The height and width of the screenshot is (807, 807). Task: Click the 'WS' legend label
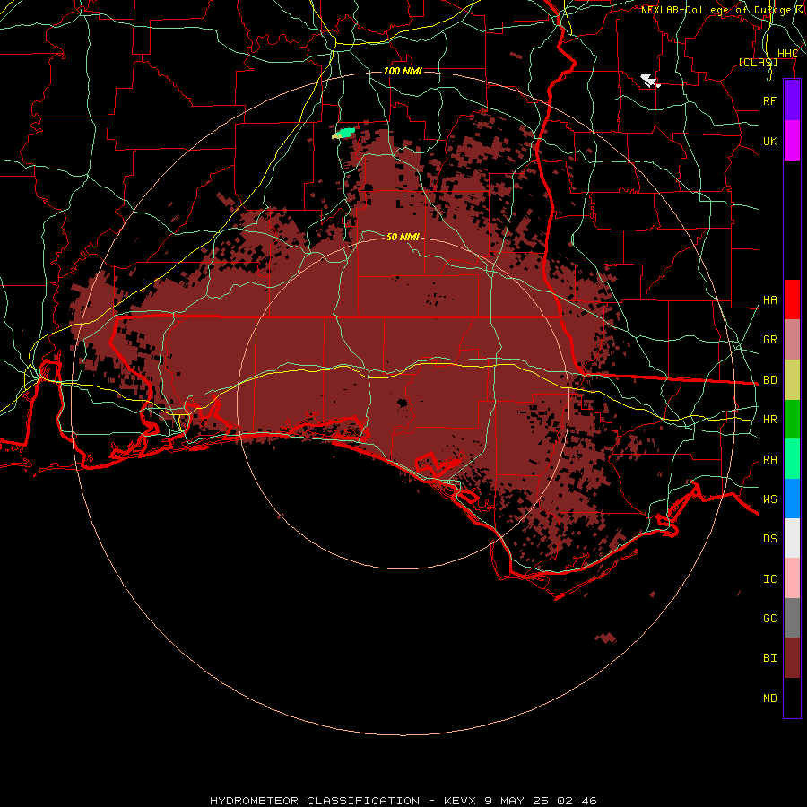770,499
